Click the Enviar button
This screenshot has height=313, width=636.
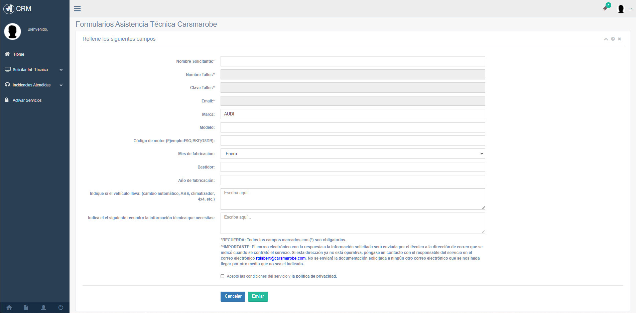point(258,297)
